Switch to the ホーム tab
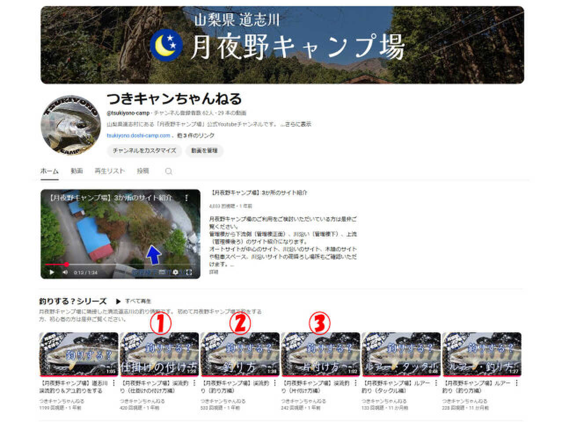 pyautogui.click(x=49, y=171)
